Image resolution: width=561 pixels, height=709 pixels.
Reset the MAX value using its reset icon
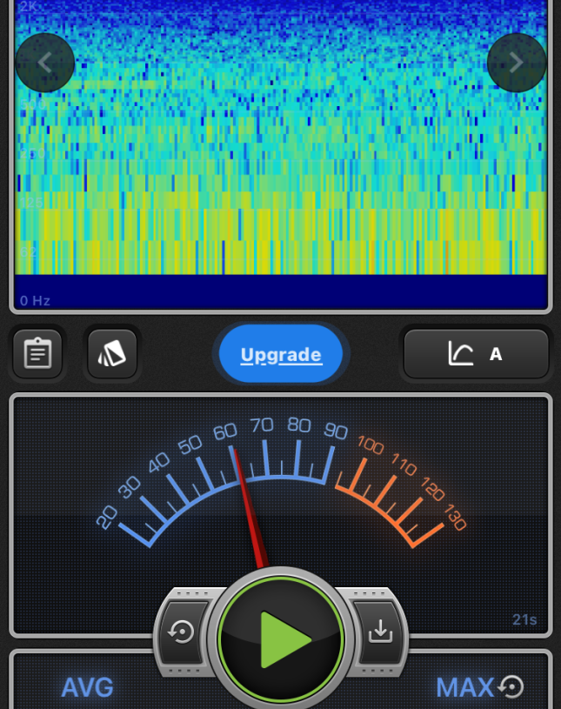[x=512, y=687]
